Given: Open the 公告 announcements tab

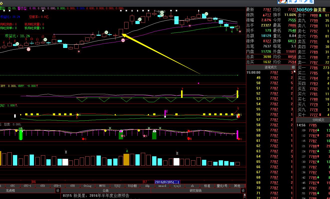Looking at the screenshot, I should pos(106,191).
